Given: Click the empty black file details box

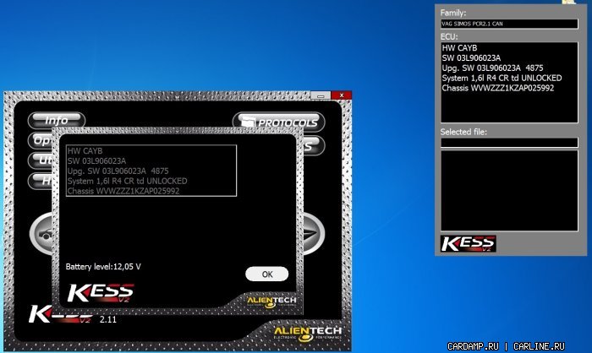Looking at the screenshot, I should pos(509,191).
